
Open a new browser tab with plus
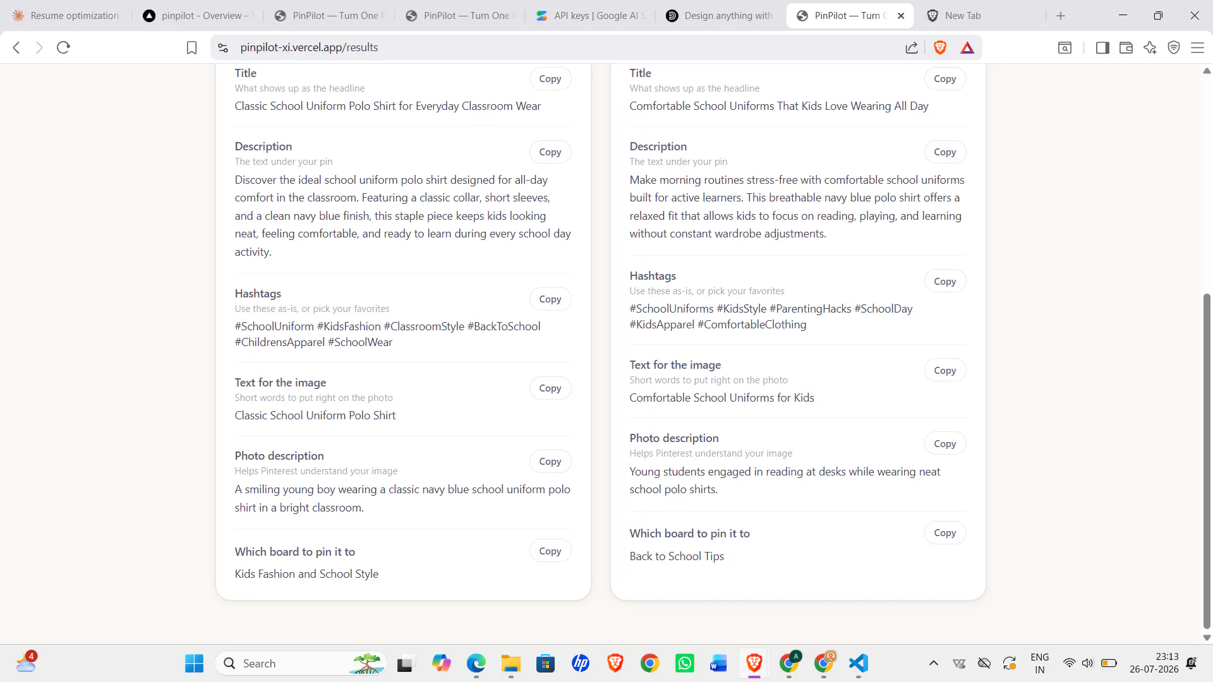pyautogui.click(x=1061, y=16)
